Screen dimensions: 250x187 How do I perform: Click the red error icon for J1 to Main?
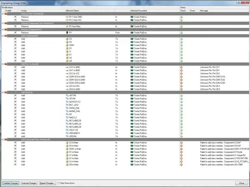click(181, 155)
